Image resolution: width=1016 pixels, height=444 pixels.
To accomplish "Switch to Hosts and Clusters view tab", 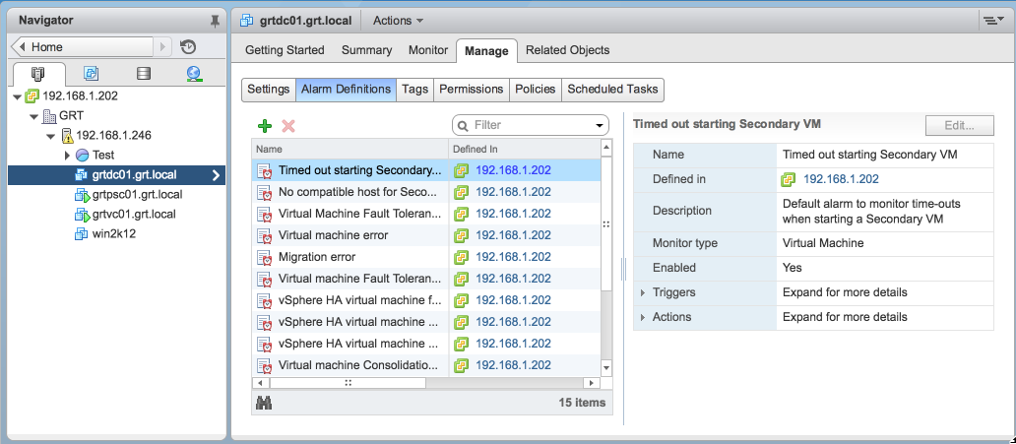I will coord(38,73).
